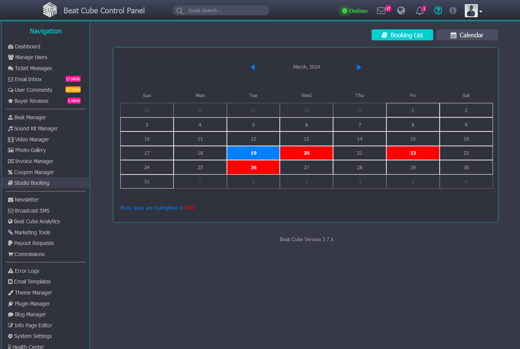The height and width of the screenshot is (349, 520).
Task: Select the red busy day 22
Action: [413, 153]
